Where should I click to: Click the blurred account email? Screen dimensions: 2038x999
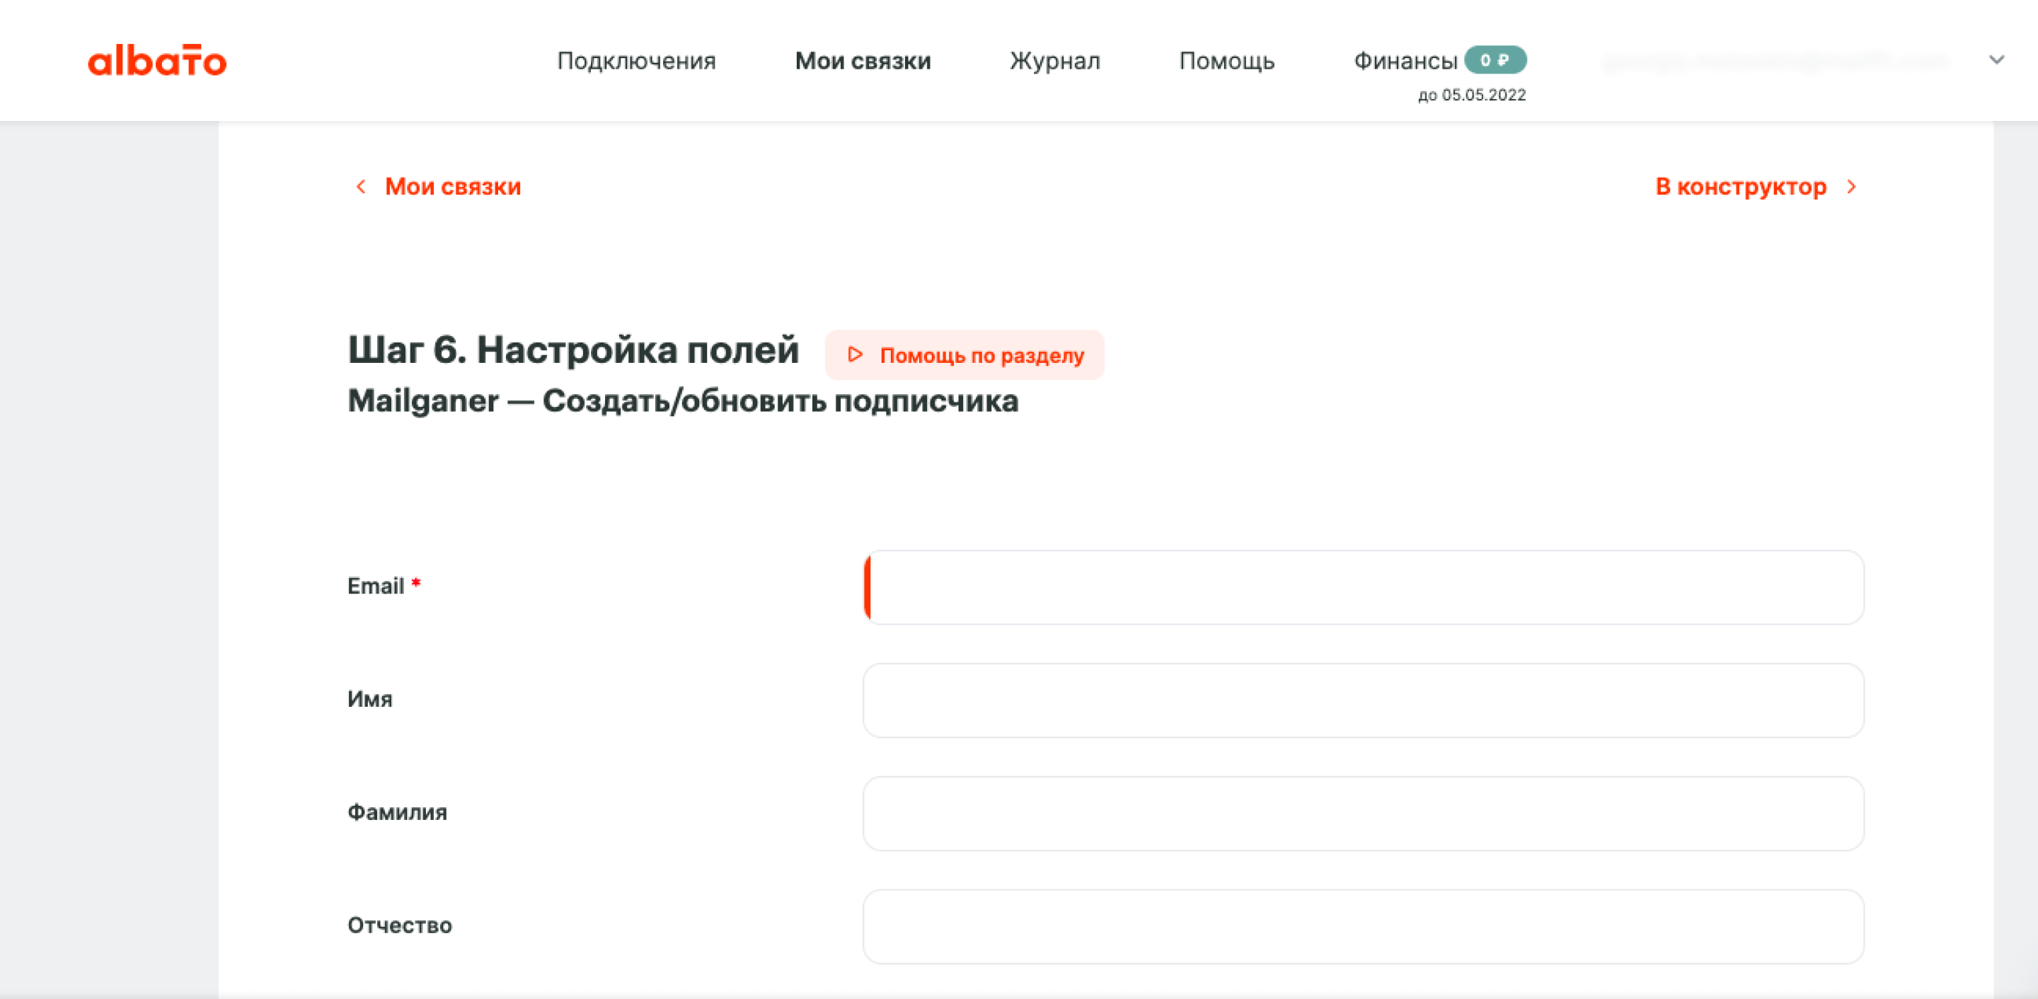[1776, 61]
